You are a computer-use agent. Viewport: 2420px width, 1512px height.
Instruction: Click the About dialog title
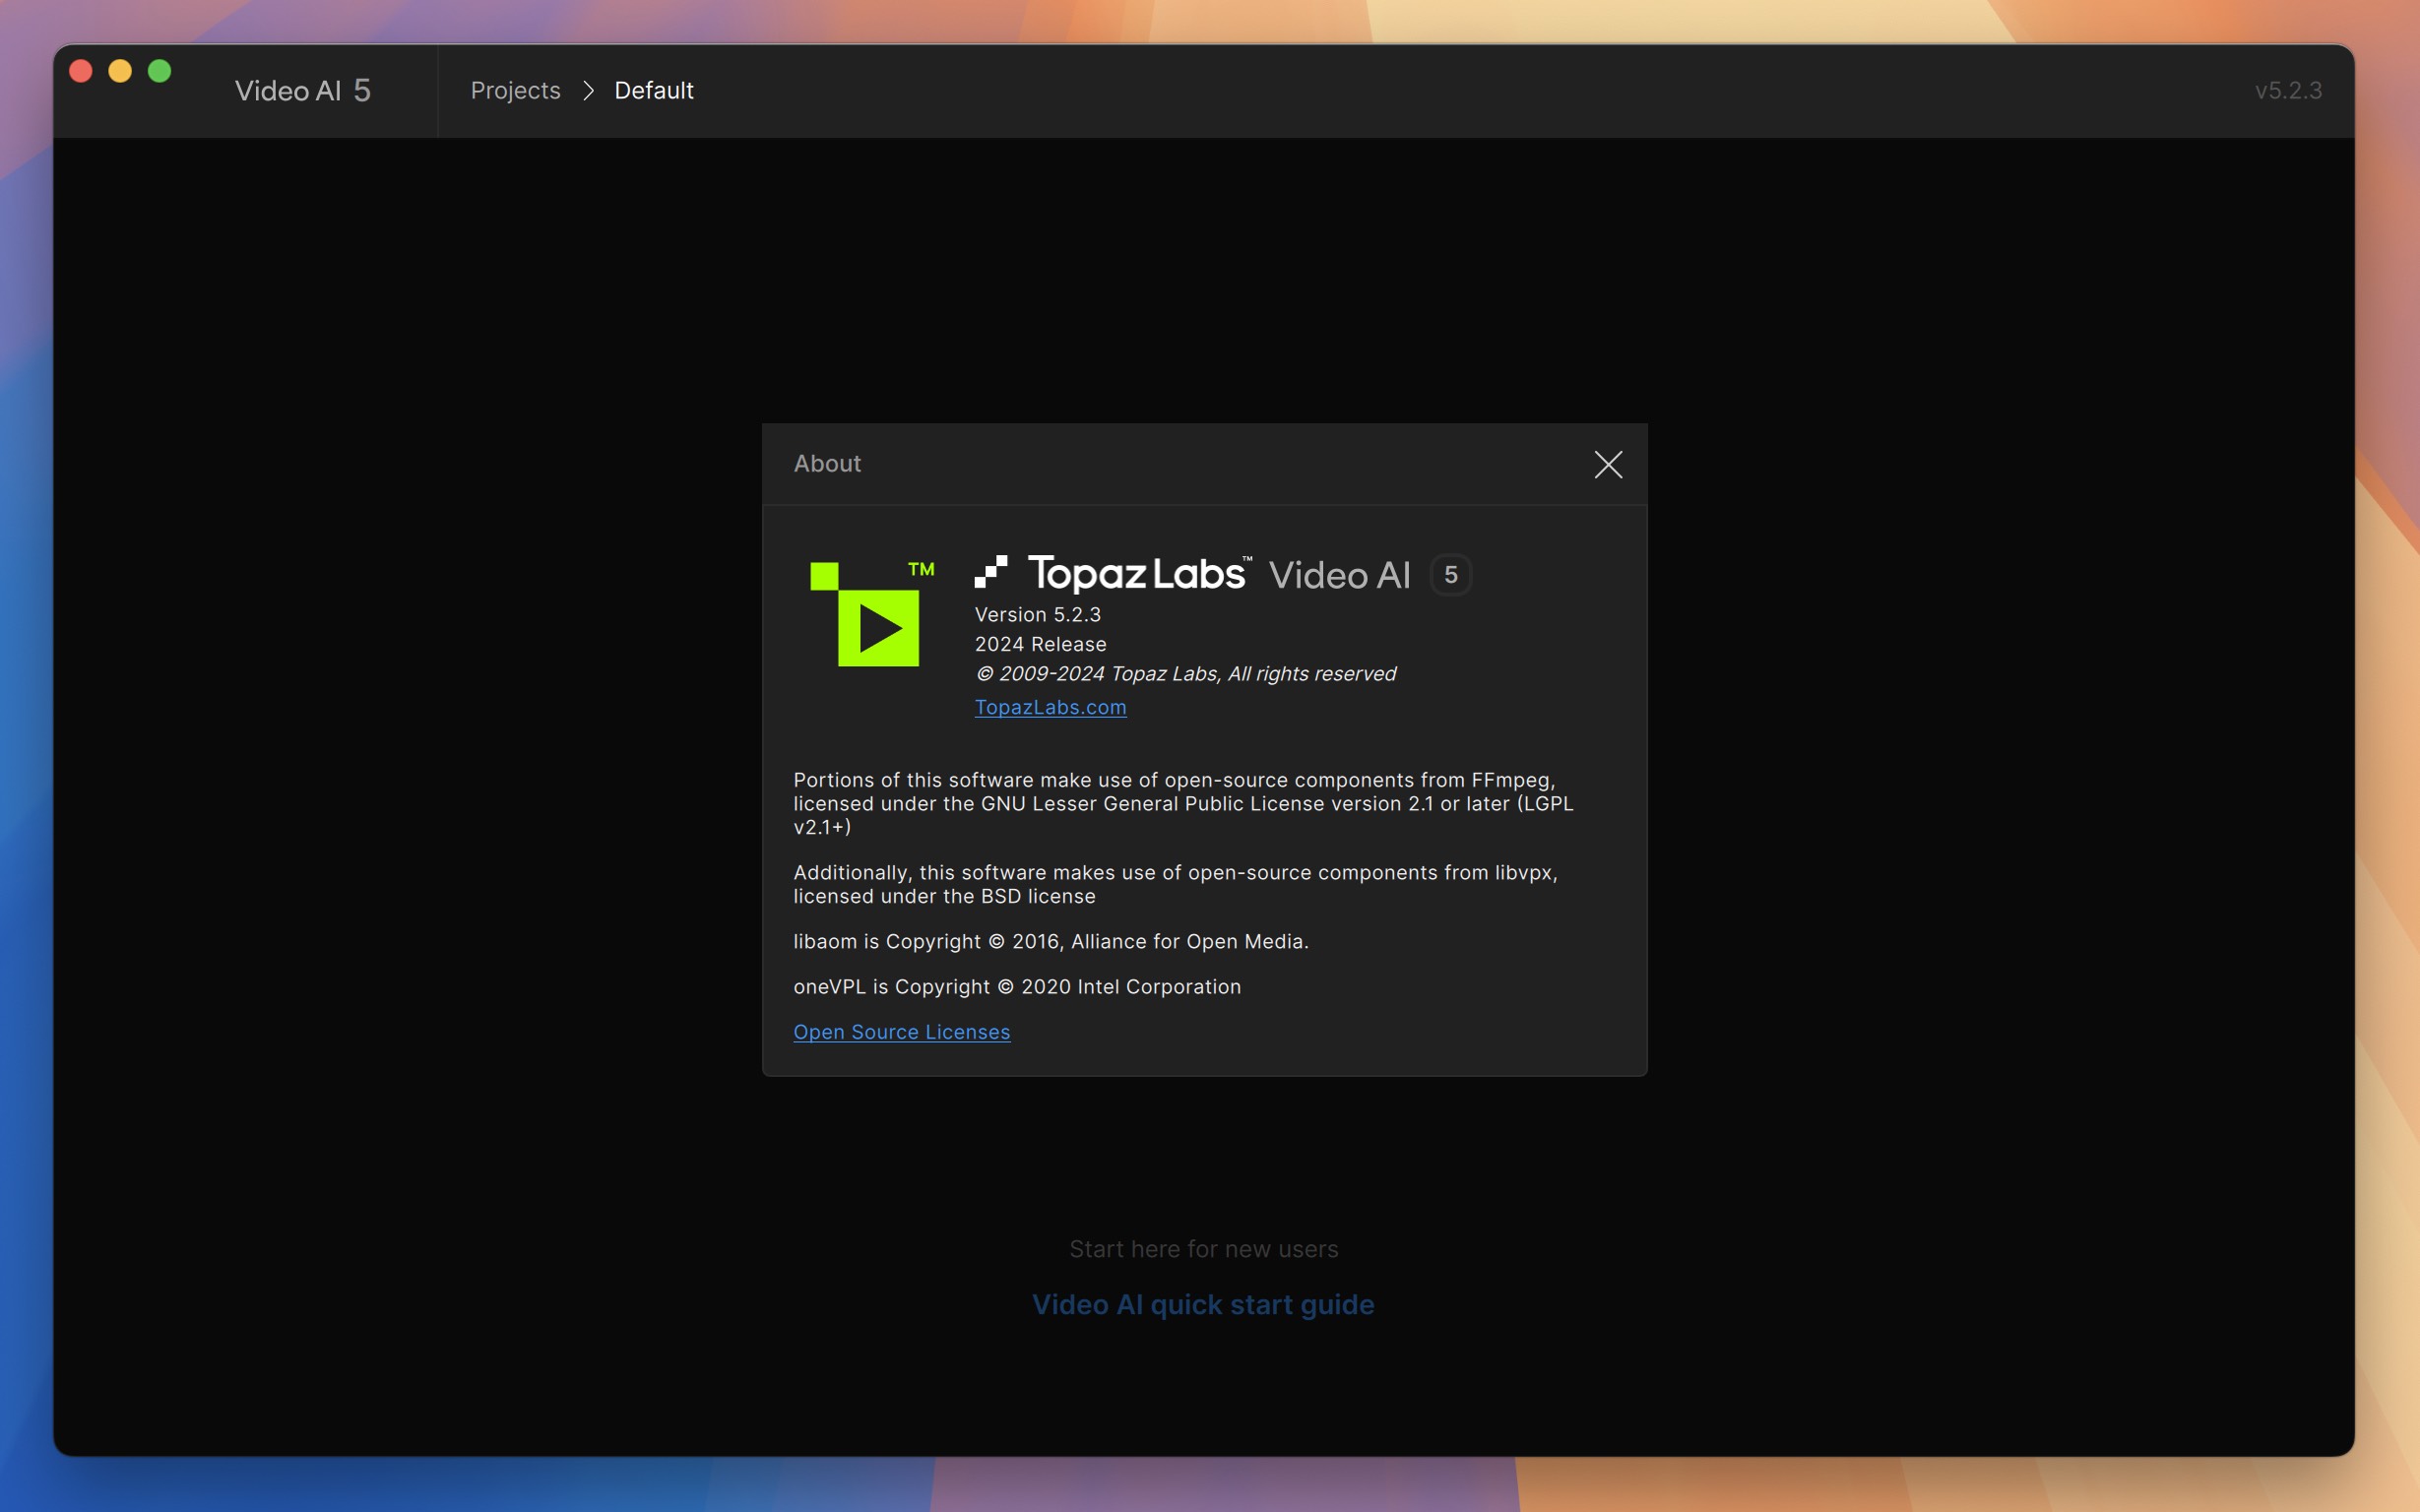click(827, 463)
